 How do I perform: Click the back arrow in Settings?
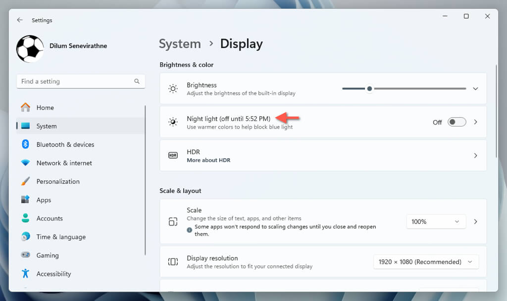point(20,20)
